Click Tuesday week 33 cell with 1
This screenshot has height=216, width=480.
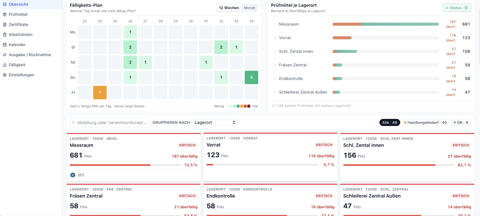pos(236,47)
